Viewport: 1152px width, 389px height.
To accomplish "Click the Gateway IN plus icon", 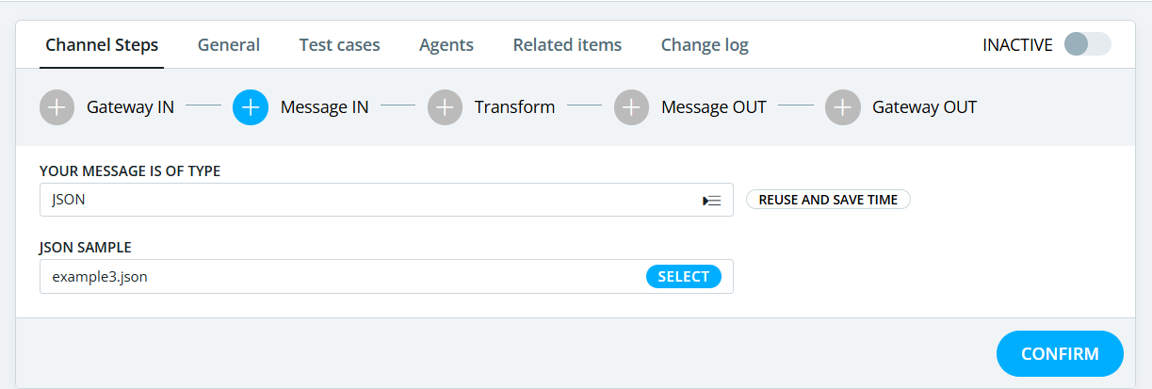I will coord(57,107).
